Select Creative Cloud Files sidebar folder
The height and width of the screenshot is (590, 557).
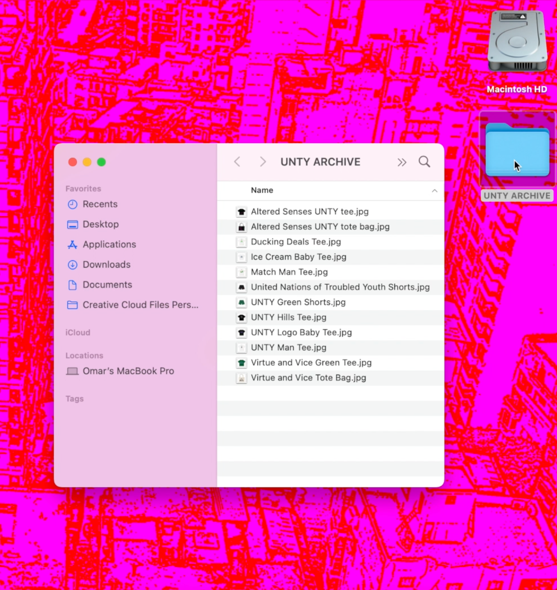tap(140, 305)
